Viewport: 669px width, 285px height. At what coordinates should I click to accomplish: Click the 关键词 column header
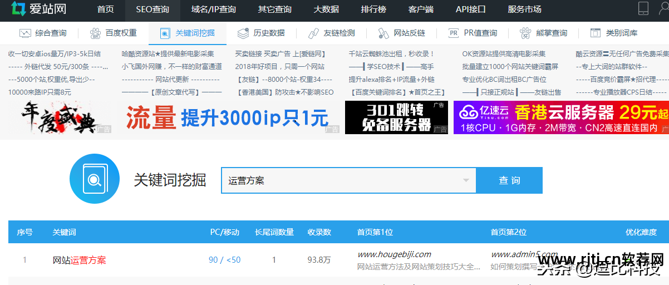[x=64, y=232]
